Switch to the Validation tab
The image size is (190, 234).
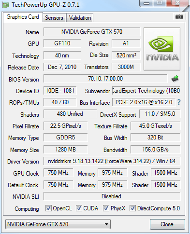pyautogui.click(x=80, y=18)
